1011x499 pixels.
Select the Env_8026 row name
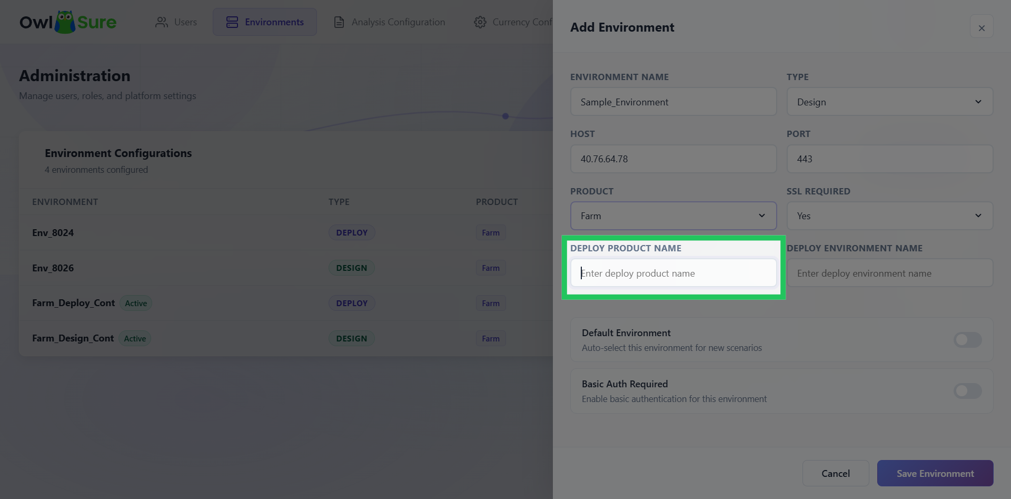(x=53, y=268)
